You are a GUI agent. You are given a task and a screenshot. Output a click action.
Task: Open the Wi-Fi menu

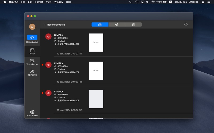click(153, 2)
